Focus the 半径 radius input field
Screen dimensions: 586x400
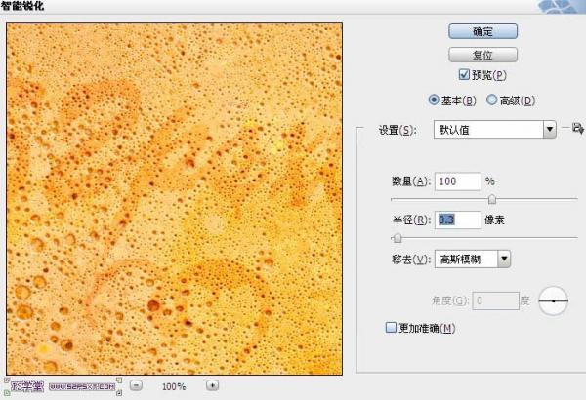(x=458, y=220)
